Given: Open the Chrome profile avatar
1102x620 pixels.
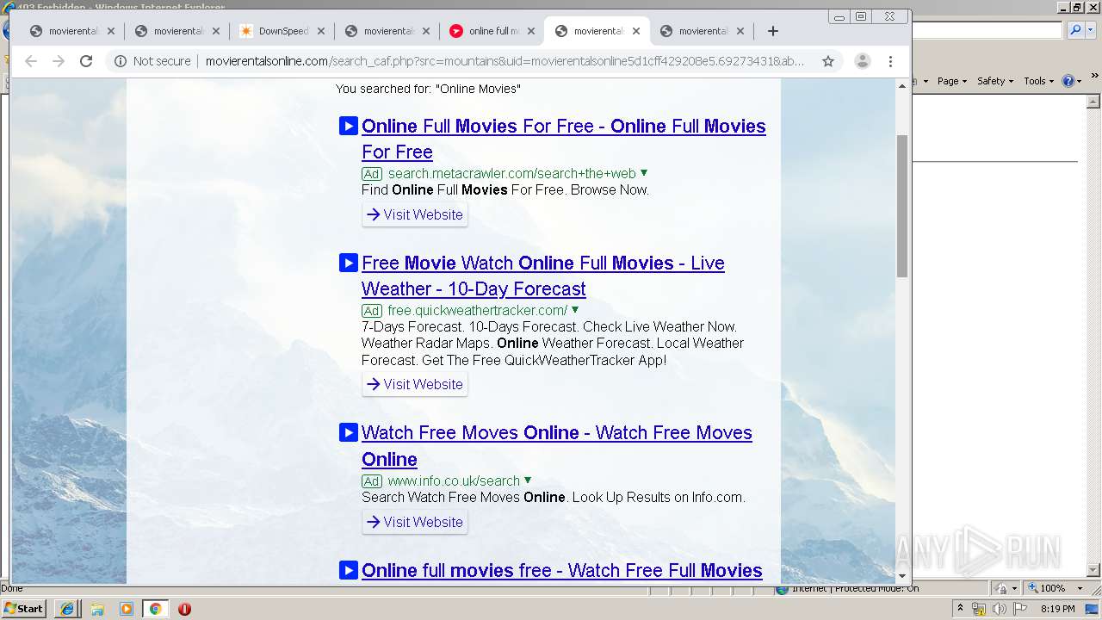Looking at the screenshot, I should tap(862, 61).
